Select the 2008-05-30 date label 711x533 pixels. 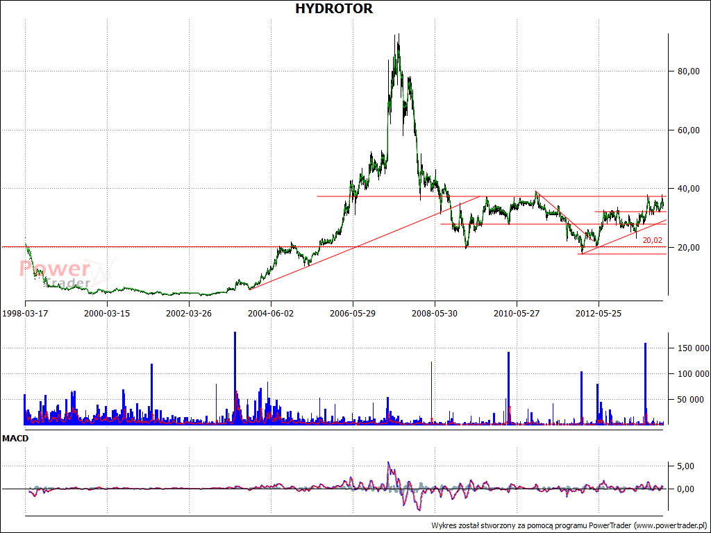click(435, 314)
